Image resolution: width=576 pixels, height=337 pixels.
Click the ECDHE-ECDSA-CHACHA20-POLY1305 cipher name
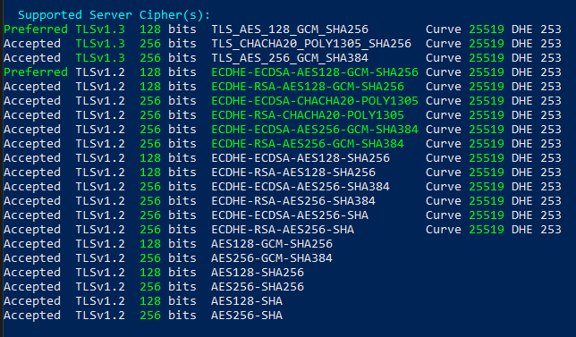tap(315, 101)
